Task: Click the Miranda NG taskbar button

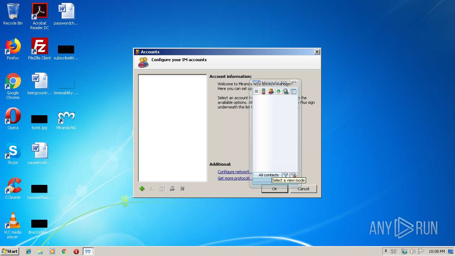Action: click(88, 251)
